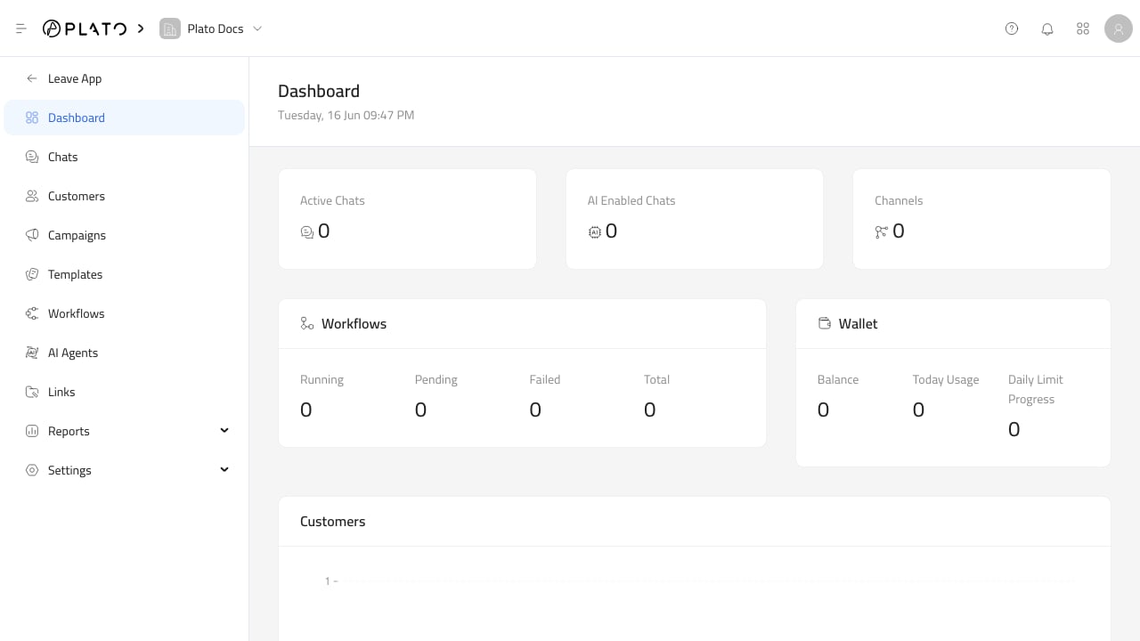Click the Failed workflows label
Image resolution: width=1140 pixels, height=641 pixels.
pyautogui.click(x=545, y=379)
